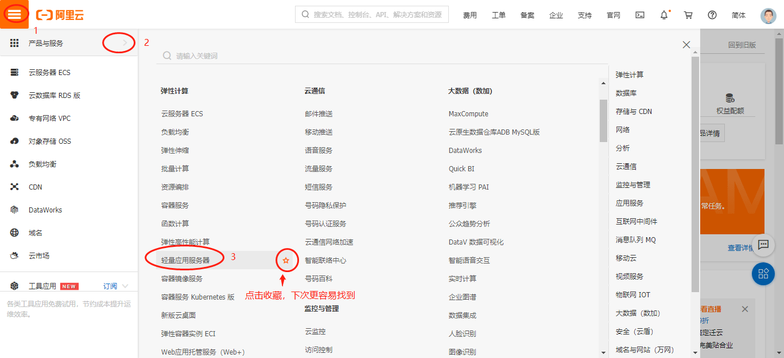The width and height of the screenshot is (784, 358).
Task: Open 费用 in the top navigation
Action: [470, 15]
